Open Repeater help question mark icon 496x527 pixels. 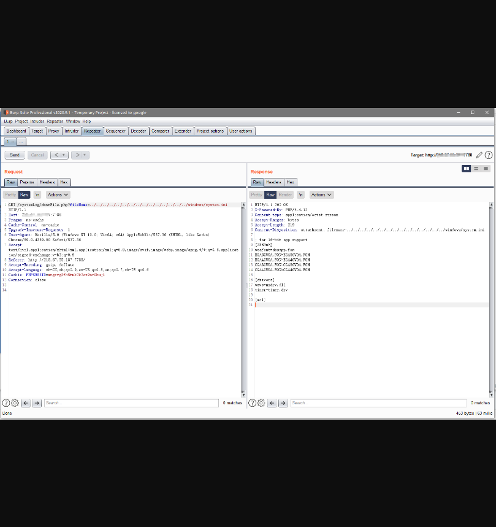point(489,155)
